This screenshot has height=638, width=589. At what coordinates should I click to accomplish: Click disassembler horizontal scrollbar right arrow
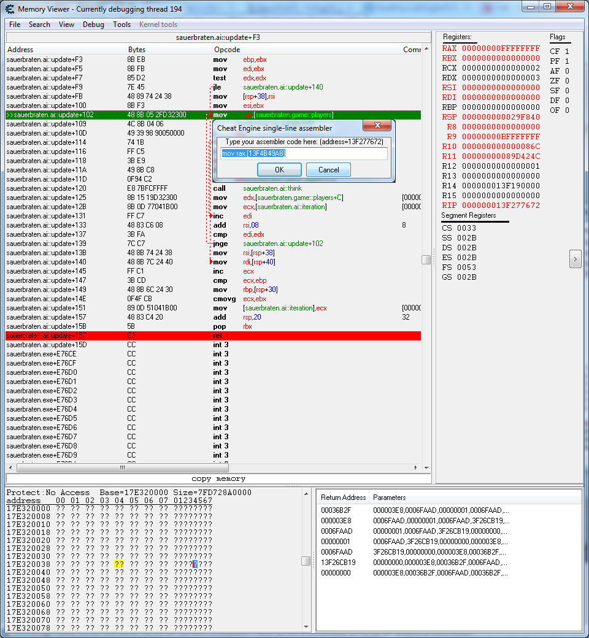[x=417, y=467]
